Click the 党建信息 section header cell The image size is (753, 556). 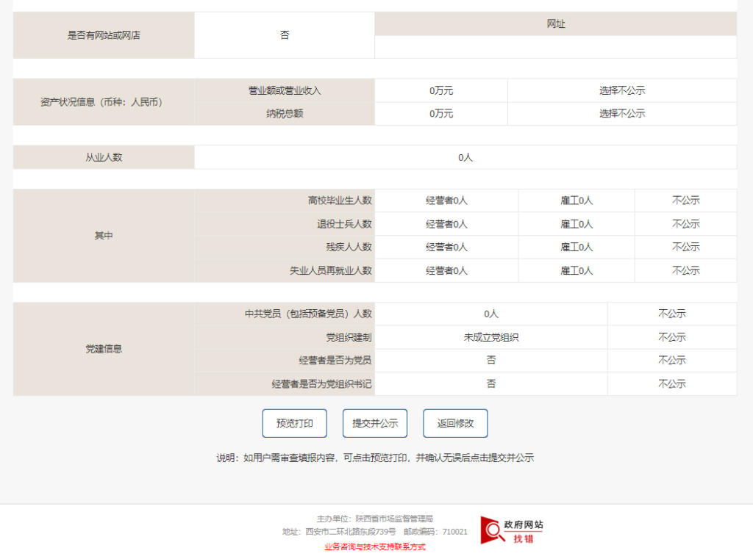tap(104, 349)
